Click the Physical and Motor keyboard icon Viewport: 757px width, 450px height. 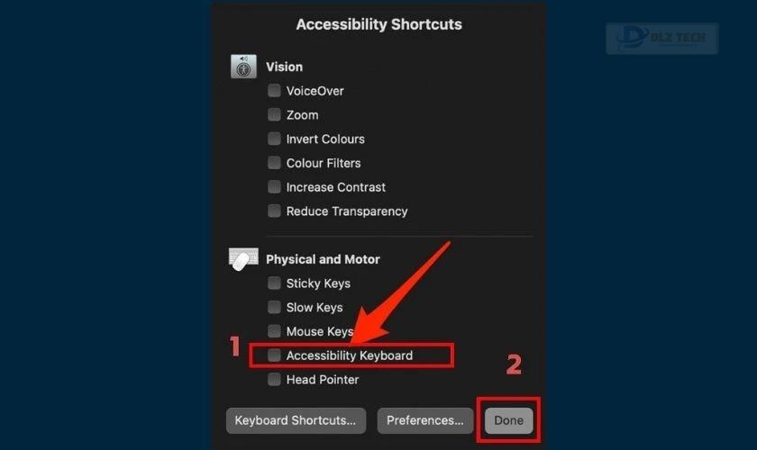pos(243,259)
